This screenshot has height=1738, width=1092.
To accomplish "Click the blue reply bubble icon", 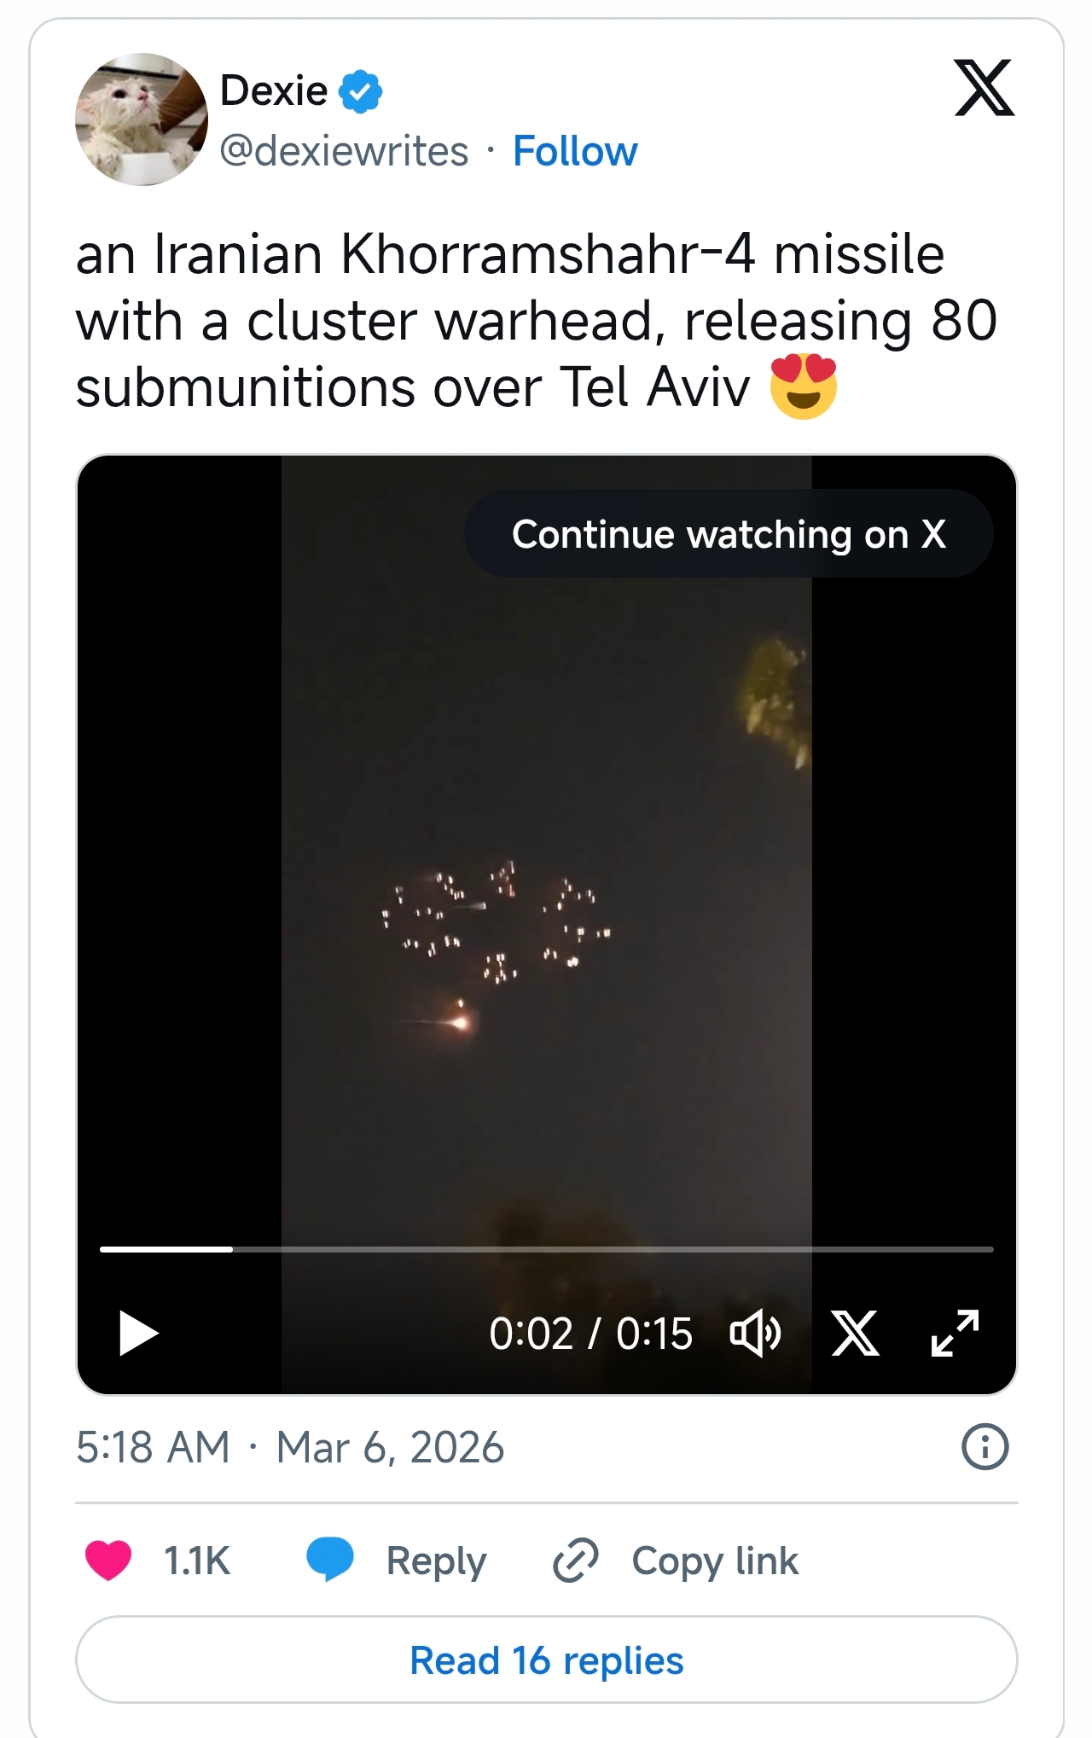I will 330,1559.
